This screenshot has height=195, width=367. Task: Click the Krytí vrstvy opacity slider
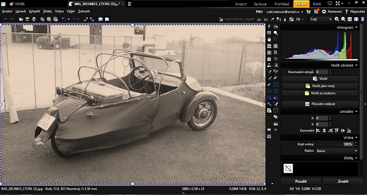coord(329,144)
